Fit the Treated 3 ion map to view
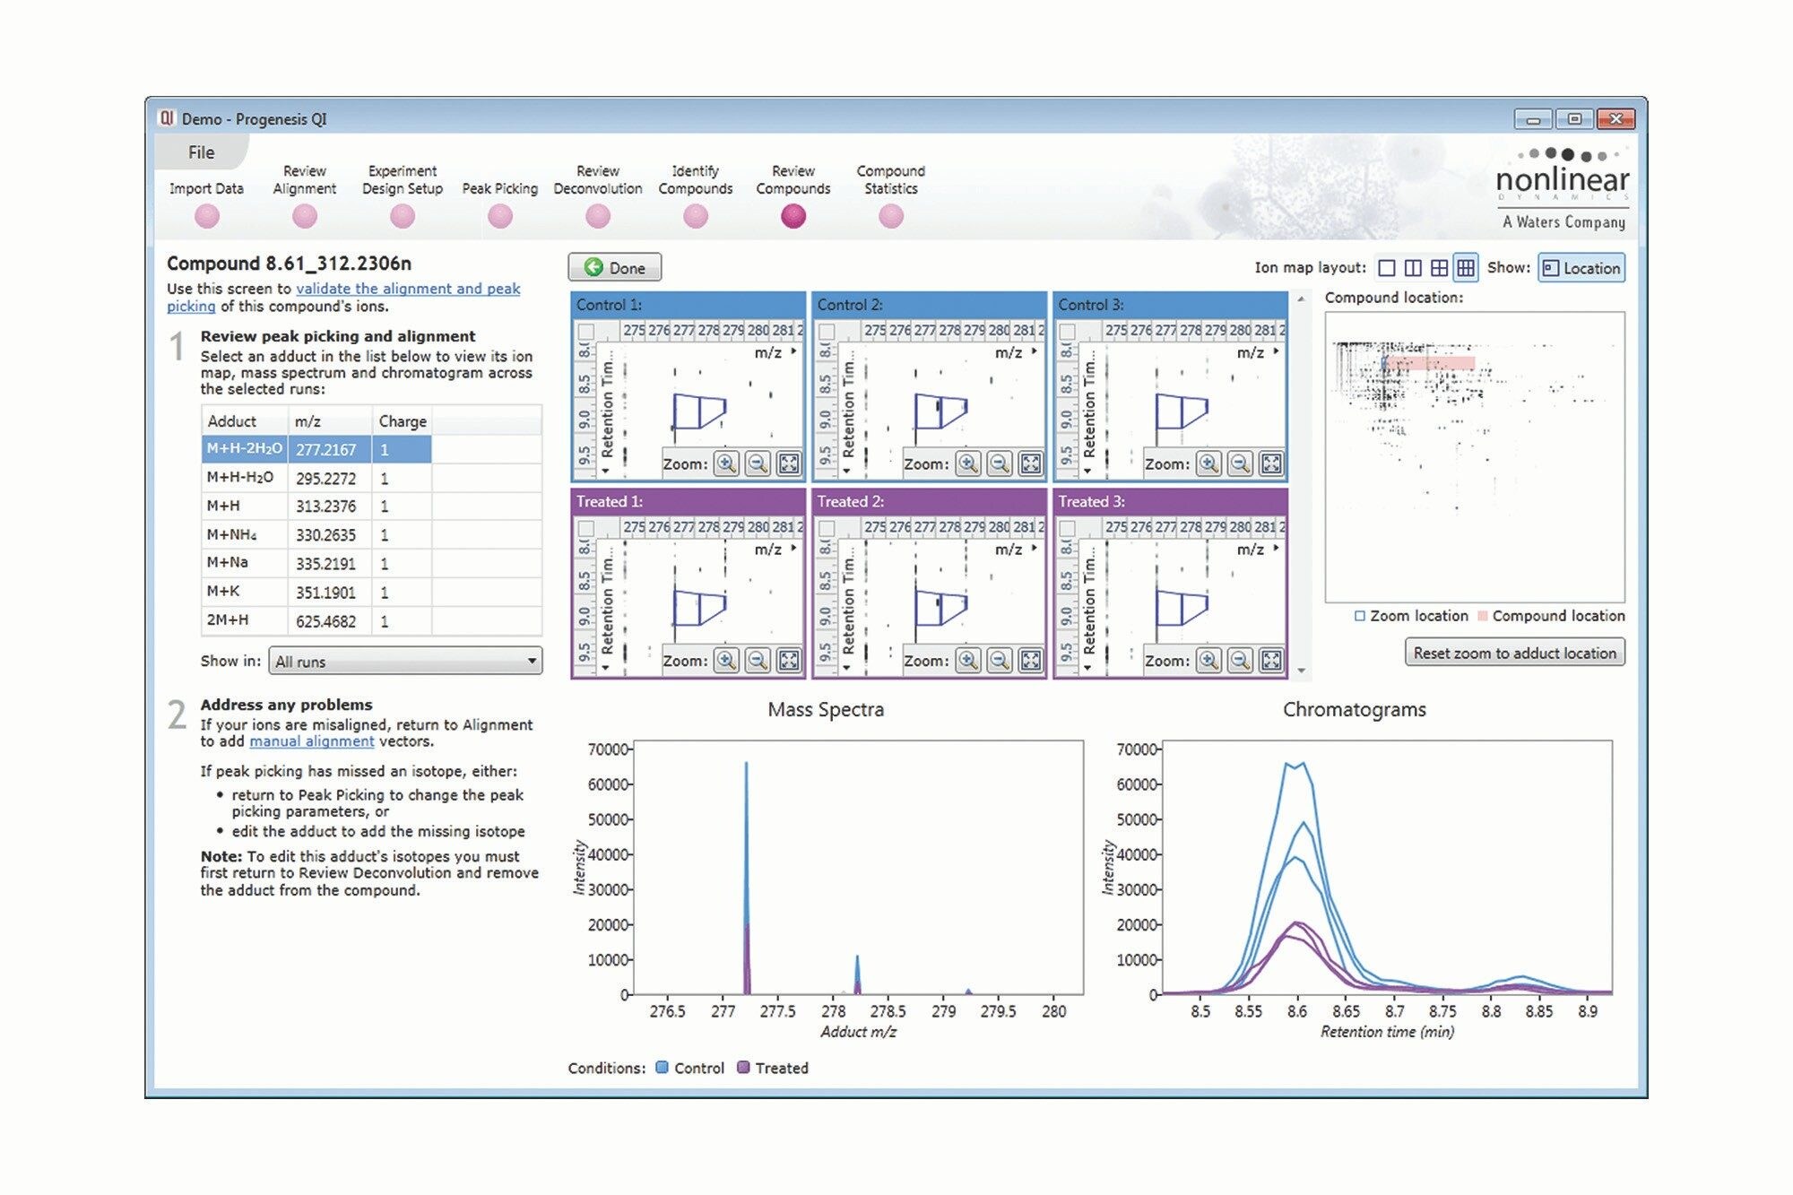 tap(1271, 661)
